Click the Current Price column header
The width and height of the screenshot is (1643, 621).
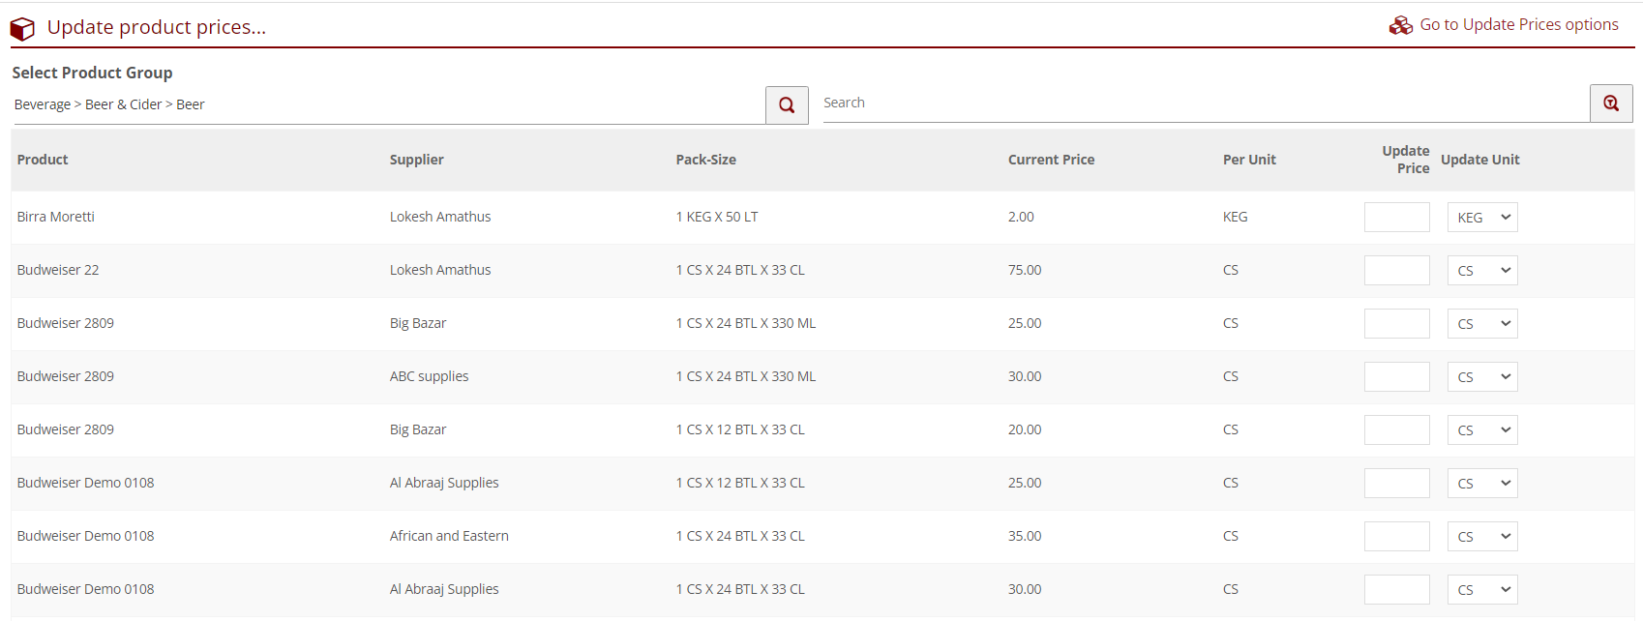point(1051,160)
